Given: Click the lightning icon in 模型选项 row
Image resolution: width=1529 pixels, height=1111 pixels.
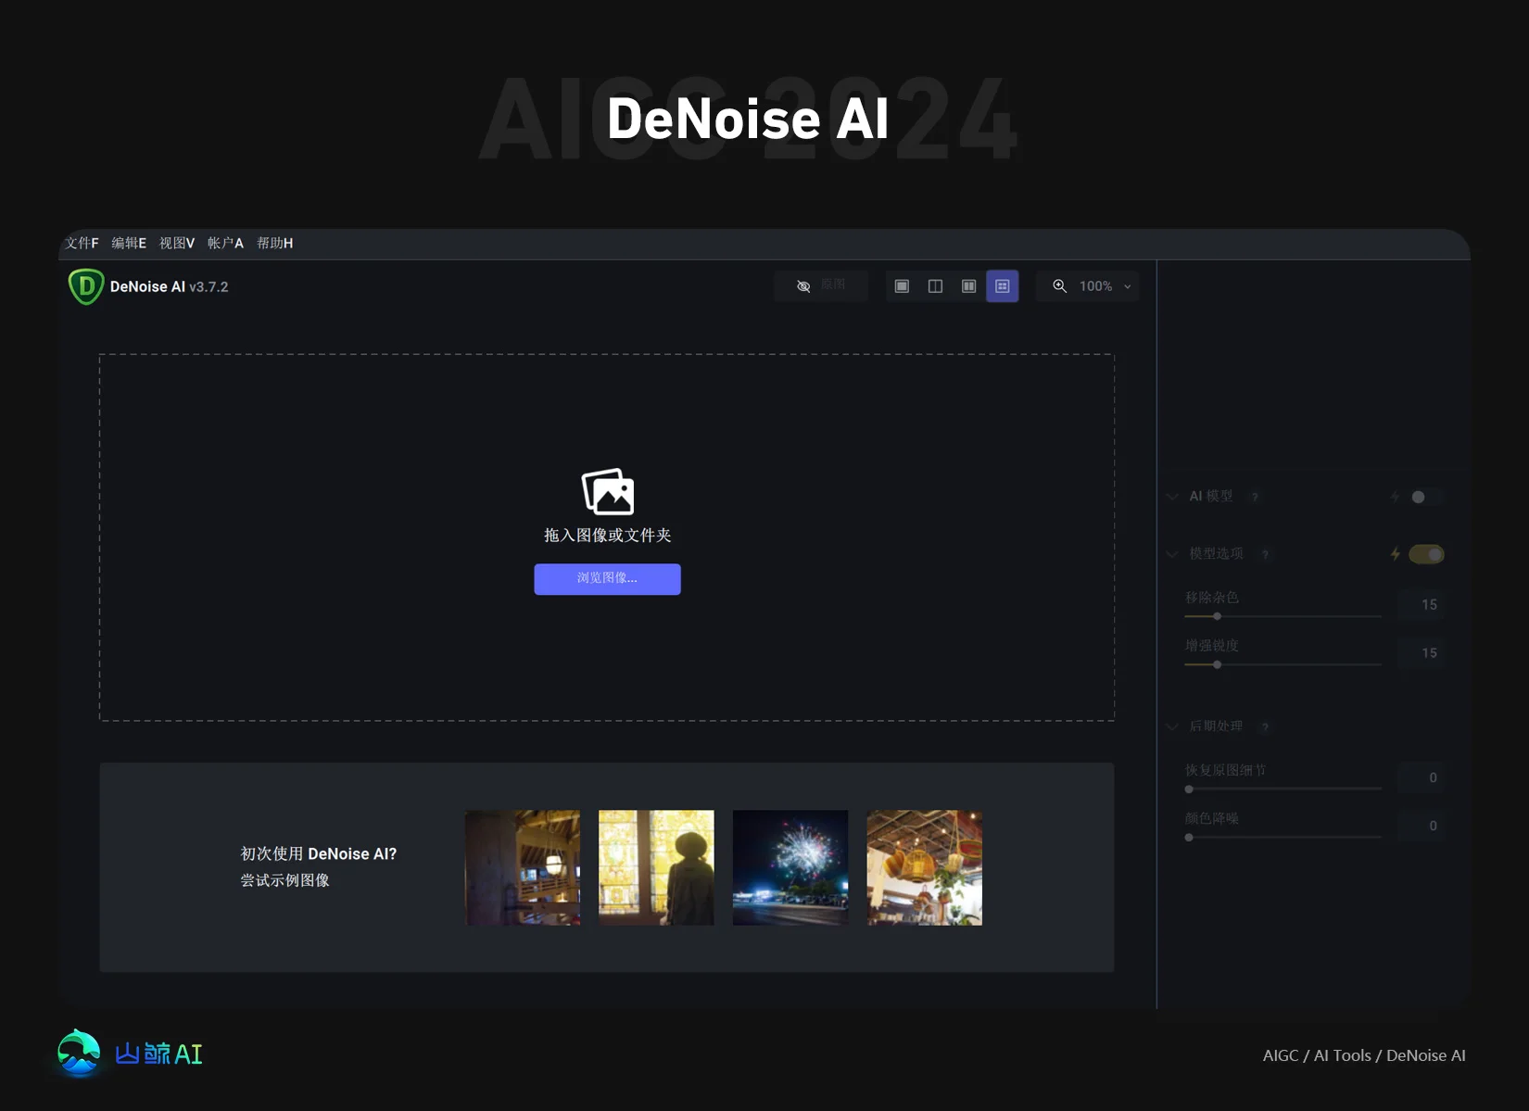Looking at the screenshot, I should coord(1395,554).
